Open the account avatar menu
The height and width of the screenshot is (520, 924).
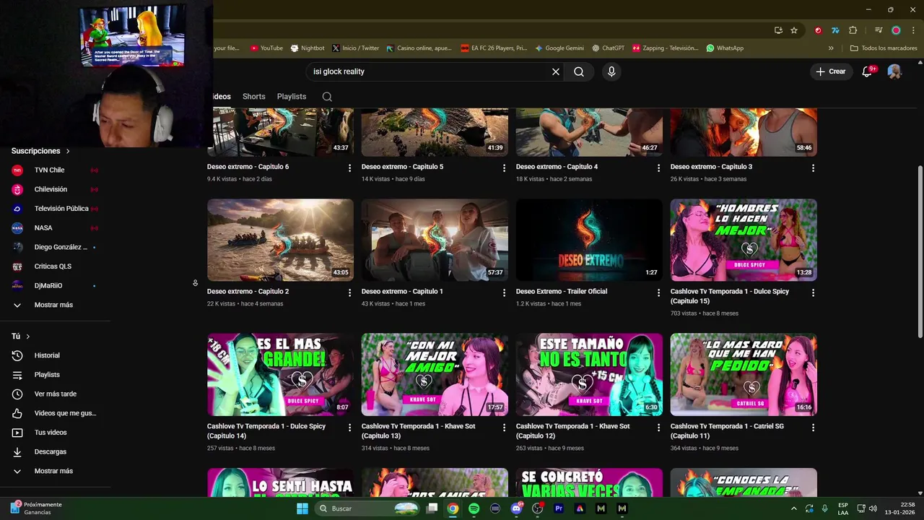pos(894,71)
